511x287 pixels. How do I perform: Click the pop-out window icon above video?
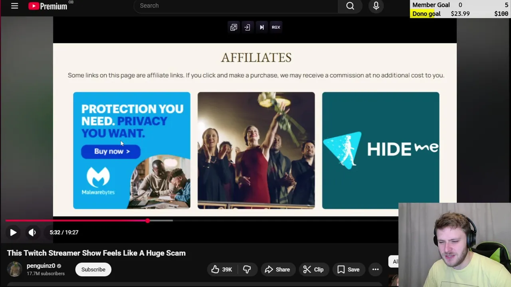[x=234, y=27]
